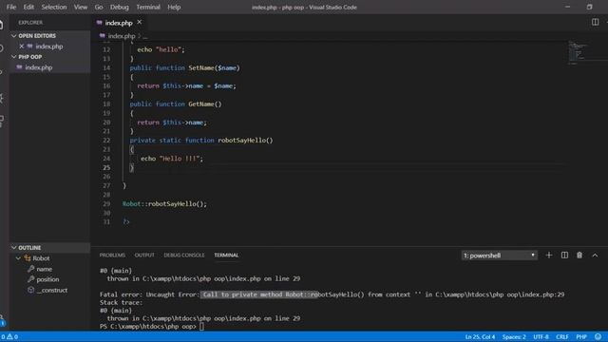Switch to the Debug Console tab
The height and width of the screenshot is (342, 608).
pos(183,256)
